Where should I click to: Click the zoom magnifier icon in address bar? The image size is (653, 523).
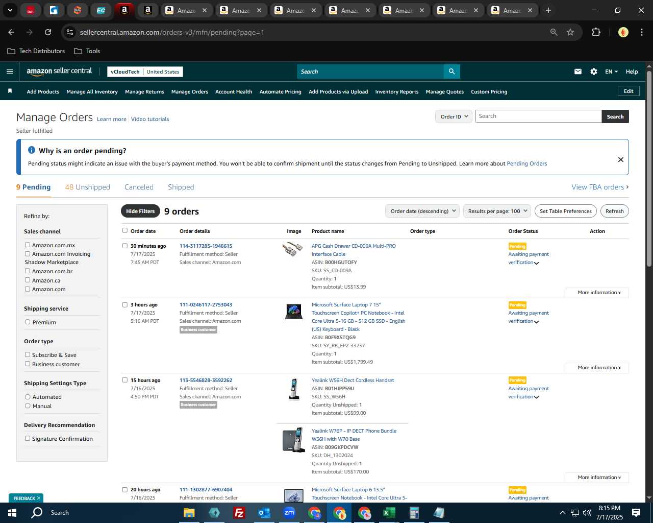pos(554,32)
